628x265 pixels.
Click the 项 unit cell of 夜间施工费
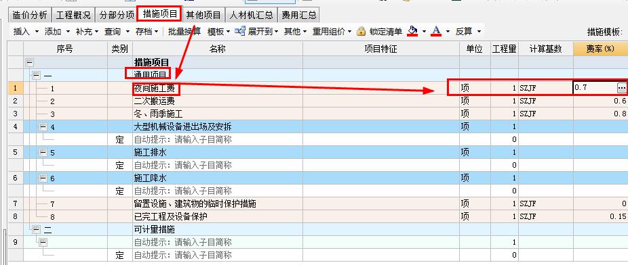coord(475,88)
